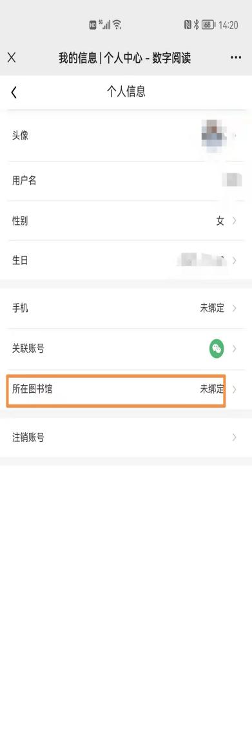Go back using the left arrow

14,92
